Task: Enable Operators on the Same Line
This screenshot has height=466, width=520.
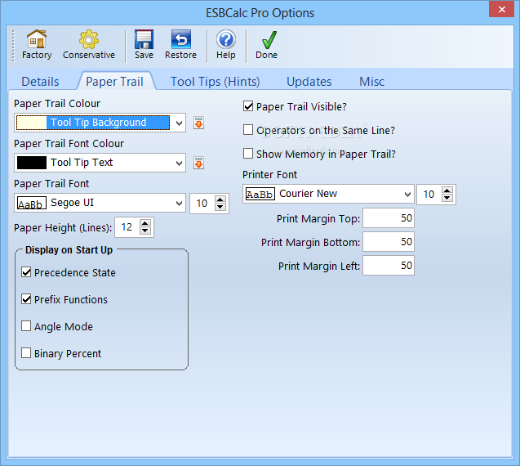Action: [x=248, y=129]
